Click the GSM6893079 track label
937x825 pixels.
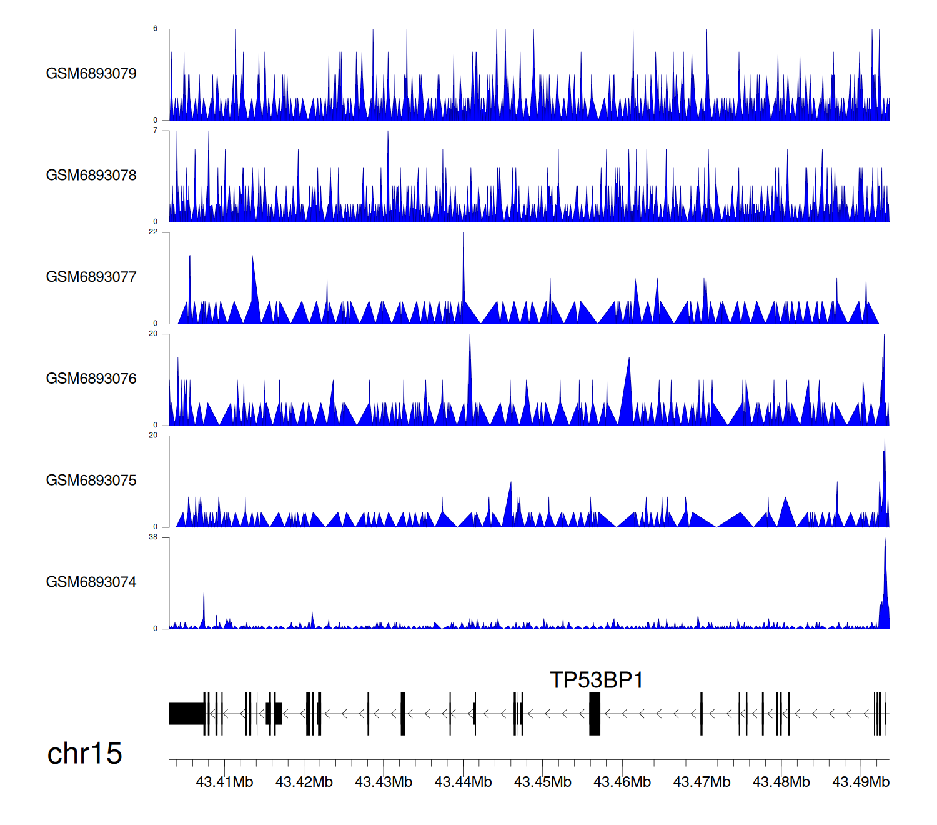[91, 74]
